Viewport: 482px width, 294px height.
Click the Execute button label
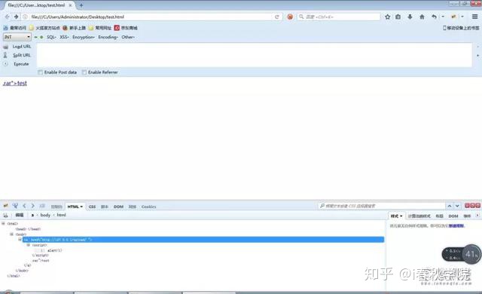21,64
